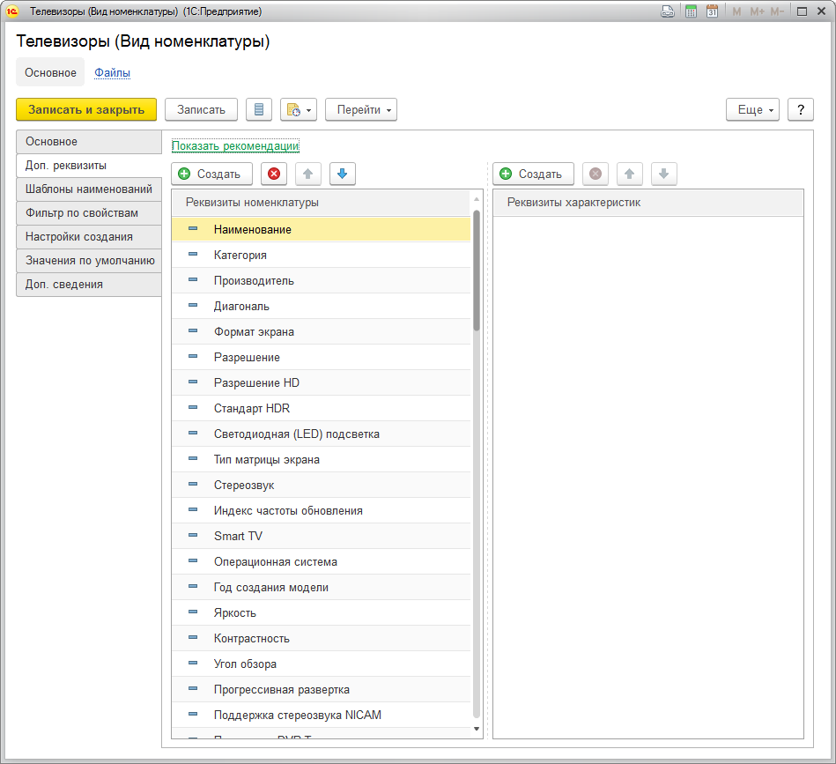836x764 pixels.
Task: Click red delete icon above Реквизиты номенклатуры
Action: click(x=274, y=174)
